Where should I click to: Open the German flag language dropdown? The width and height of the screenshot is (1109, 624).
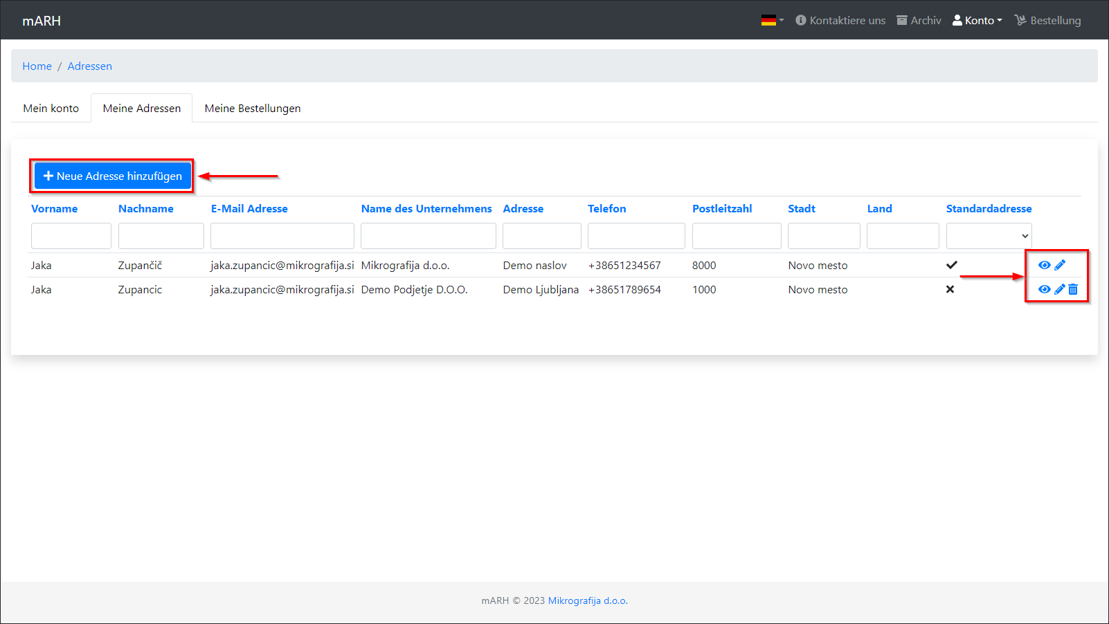point(772,21)
